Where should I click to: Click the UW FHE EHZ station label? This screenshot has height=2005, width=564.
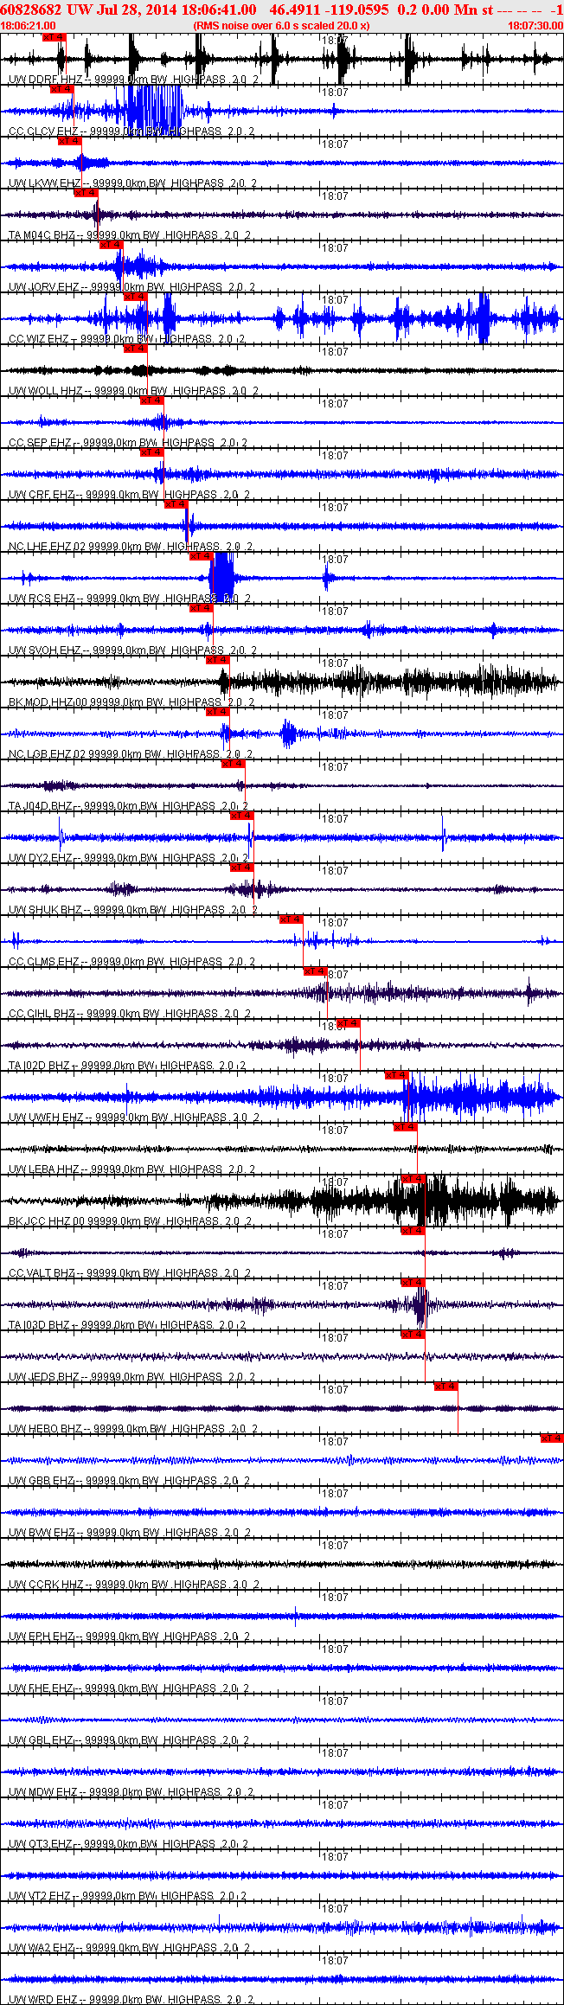click(42, 1688)
